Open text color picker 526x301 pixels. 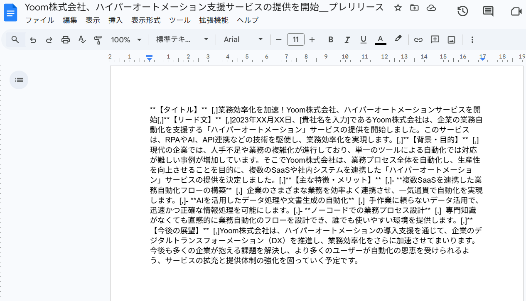(x=380, y=39)
